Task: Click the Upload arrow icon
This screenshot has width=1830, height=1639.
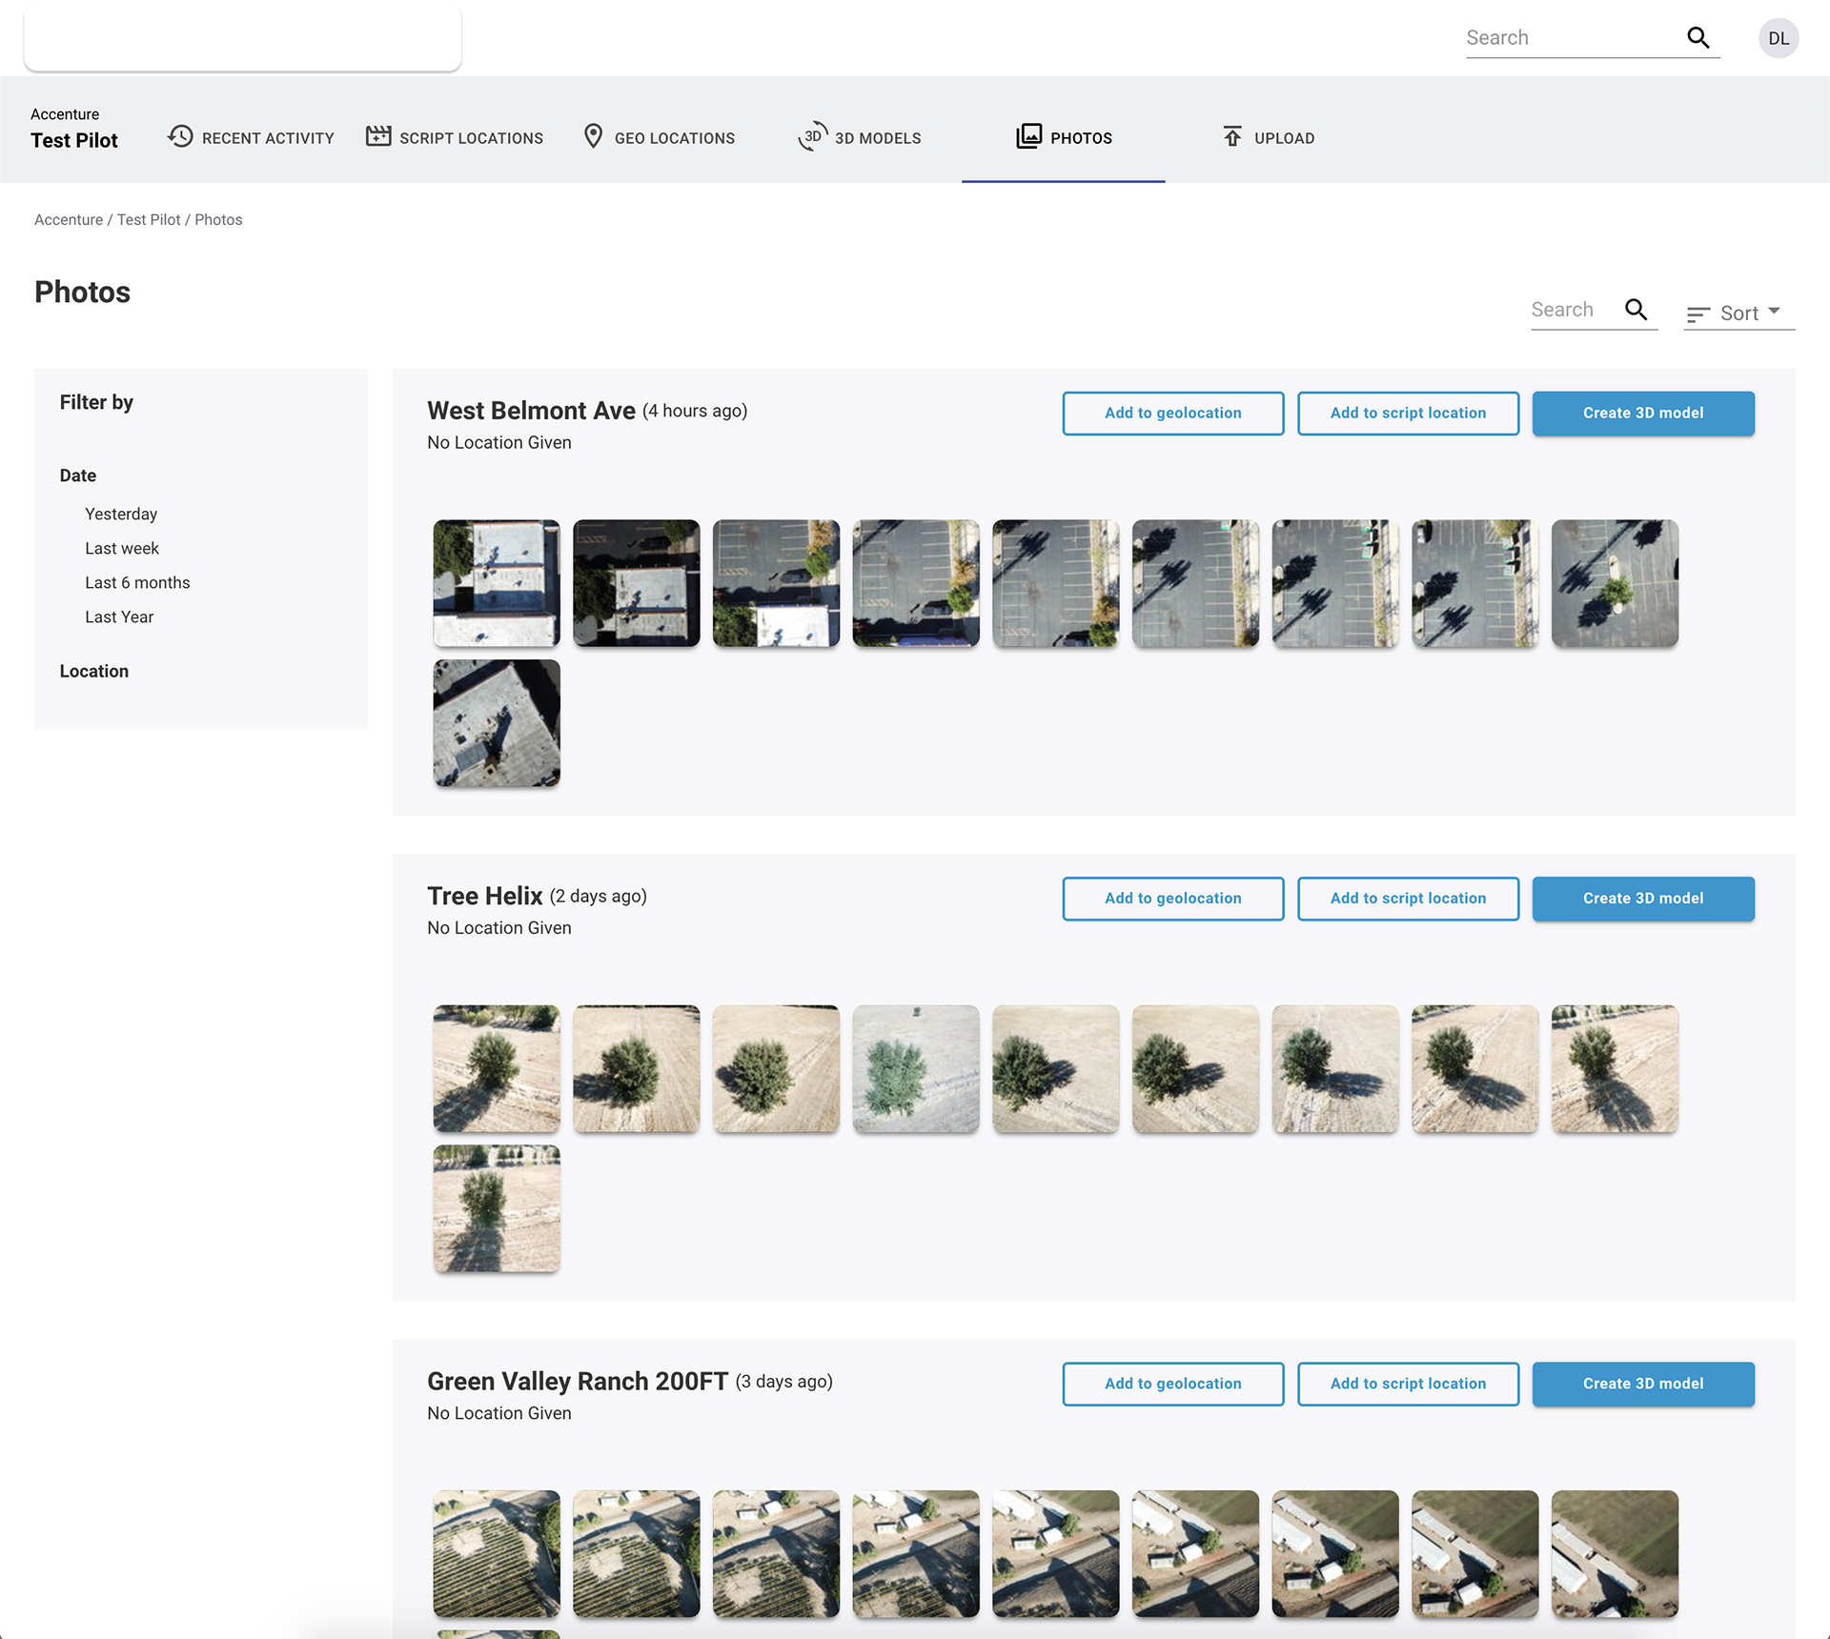Action: [1232, 136]
